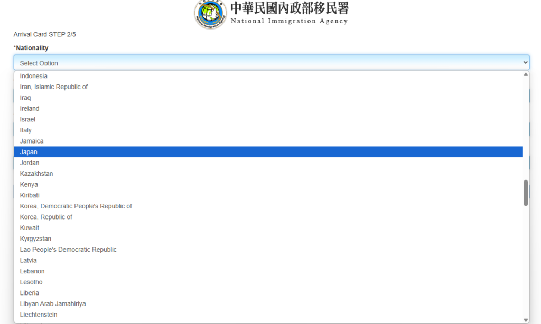The width and height of the screenshot is (541, 324).
Task: Choose Indonesia in the dropdown list
Action: pyautogui.click(x=33, y=76)
